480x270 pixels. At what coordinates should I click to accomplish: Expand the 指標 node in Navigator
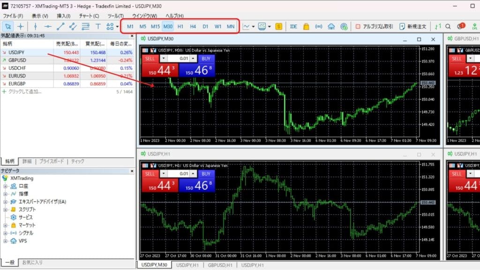5,194
